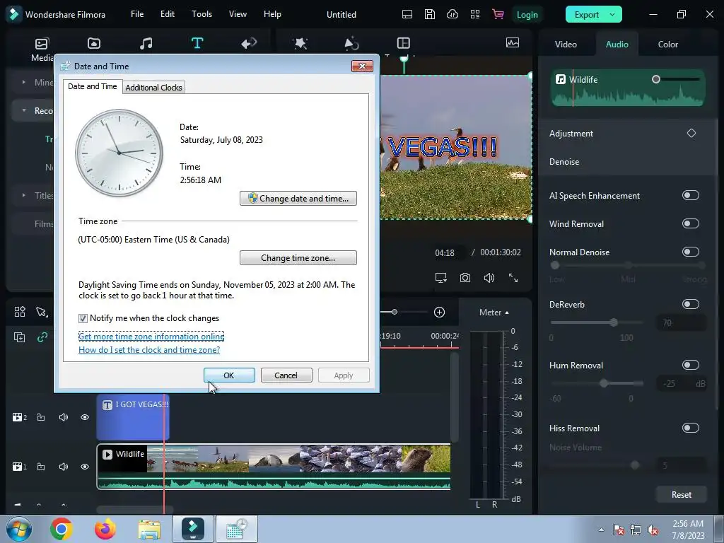Open Get more time zone information online link
724x543 pixels.
coord(151,336)
